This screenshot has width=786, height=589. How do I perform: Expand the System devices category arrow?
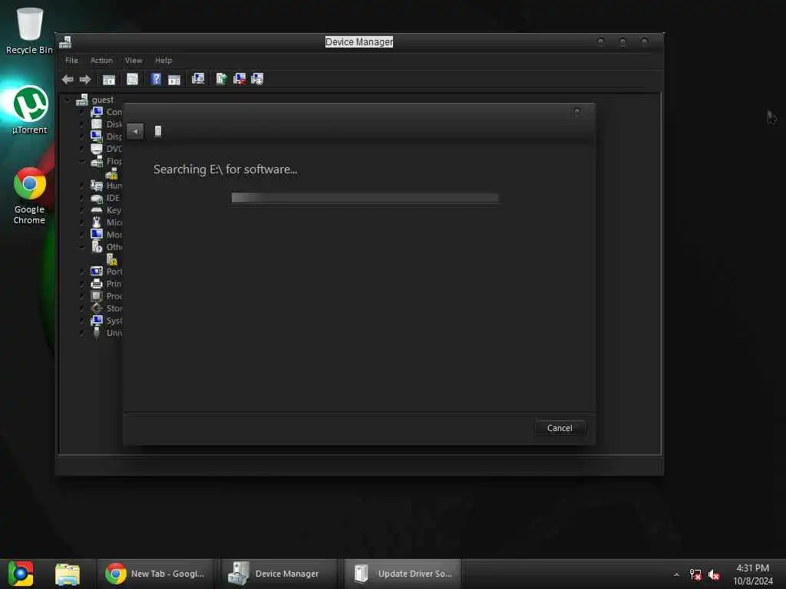[x=82, y=321]
